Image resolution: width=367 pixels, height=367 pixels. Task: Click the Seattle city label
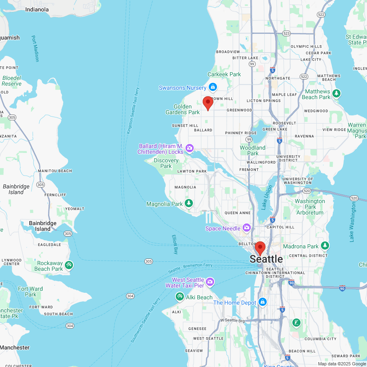click(266, 259)
